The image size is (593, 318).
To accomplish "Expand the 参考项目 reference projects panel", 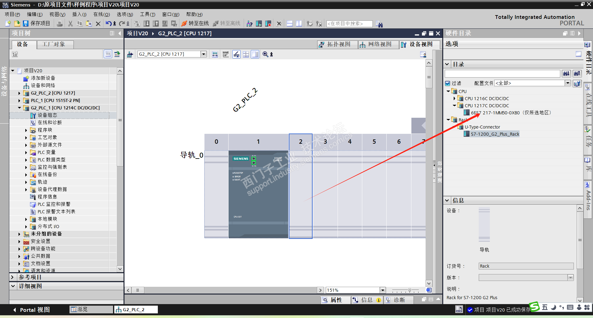I will click(x=12, y=277).
